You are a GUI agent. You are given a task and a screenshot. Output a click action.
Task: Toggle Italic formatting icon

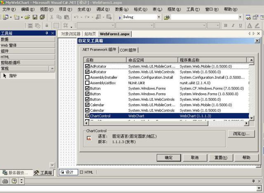pyautogui.click(x=233, y=26)
